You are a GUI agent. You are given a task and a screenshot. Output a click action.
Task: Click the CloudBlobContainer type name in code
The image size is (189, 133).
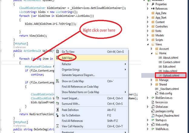click(32, 8)
